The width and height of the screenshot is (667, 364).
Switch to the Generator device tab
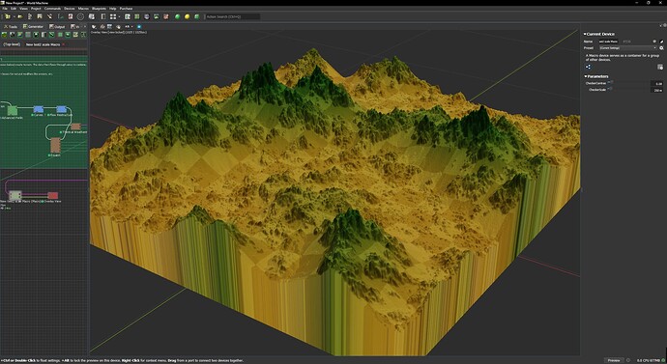(x=33, y=27)
